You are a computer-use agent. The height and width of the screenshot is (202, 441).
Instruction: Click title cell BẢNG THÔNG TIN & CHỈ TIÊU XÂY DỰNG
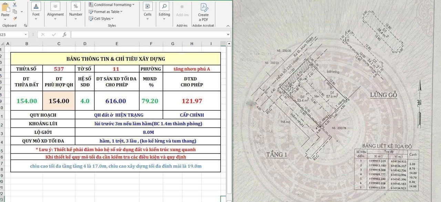tap(115, 59)
